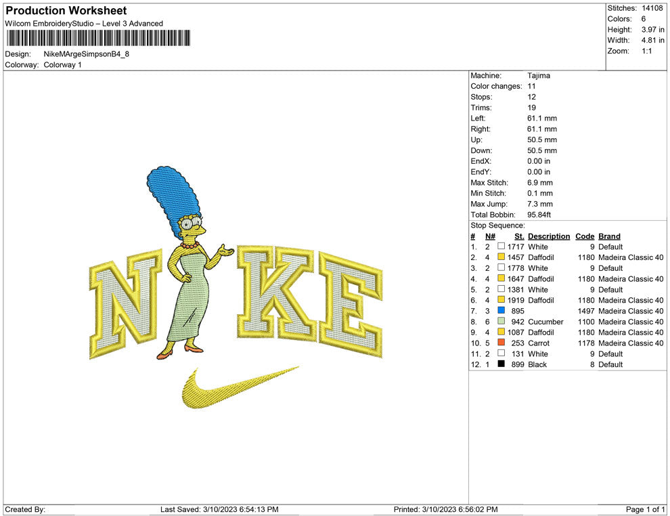Select the 'Printed: 3/10/2023 6:56:02 PM' text
Image resolution: width=670 pixels, height=516 pixels.
(x=446, y=509)
